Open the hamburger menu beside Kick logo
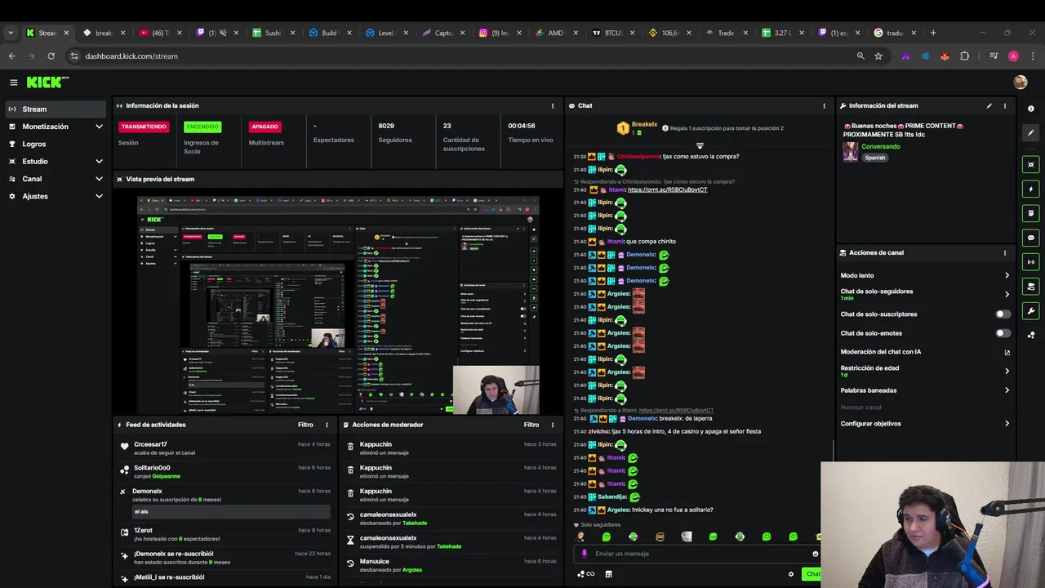 click(x=13, y=82)
